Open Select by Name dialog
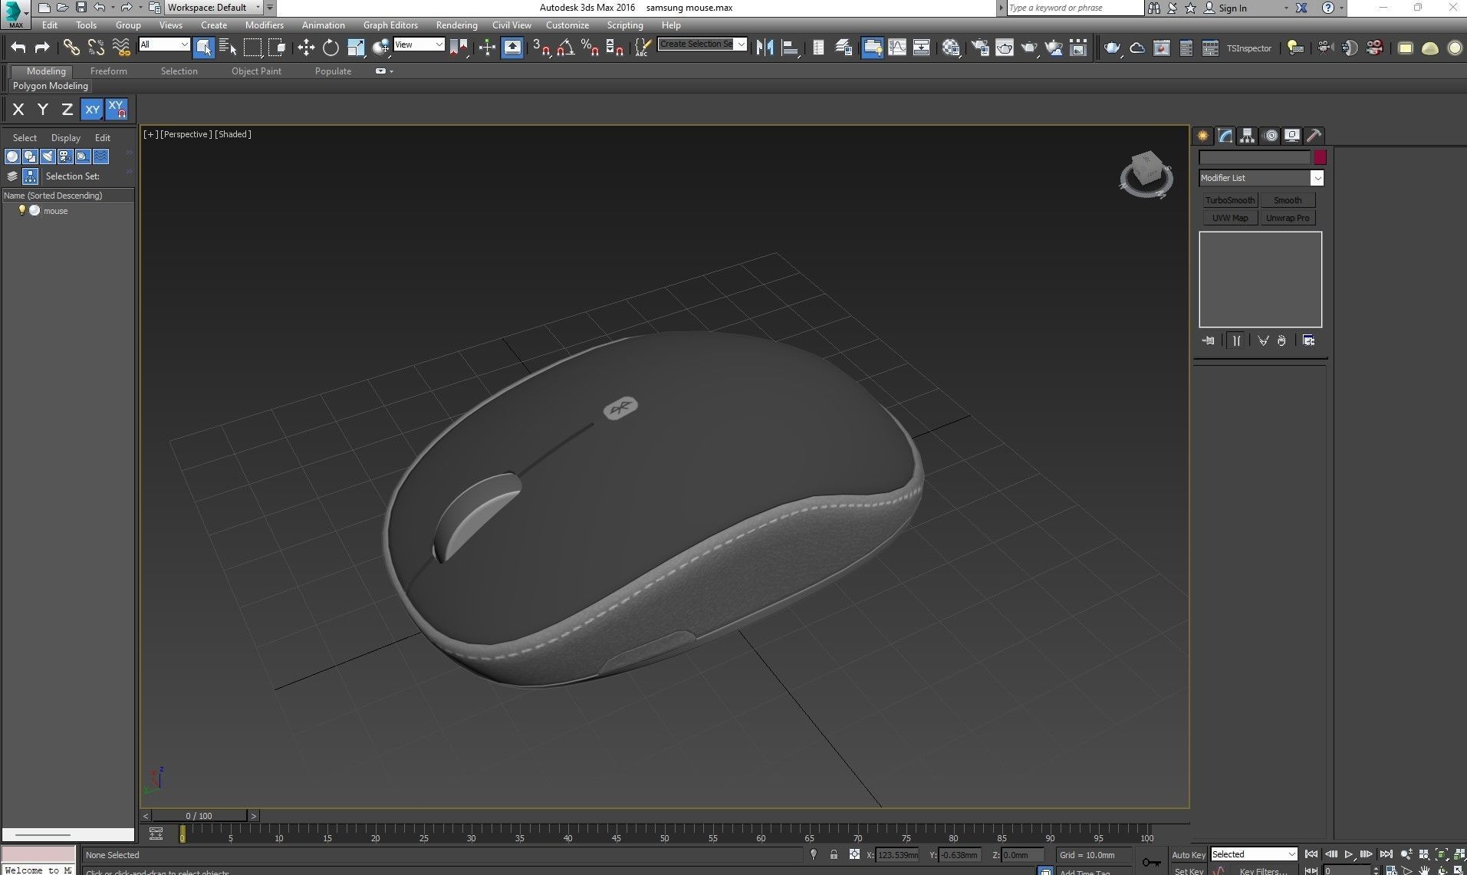Viewport: 1467px width, 875px height. click(x=228, y=48)
